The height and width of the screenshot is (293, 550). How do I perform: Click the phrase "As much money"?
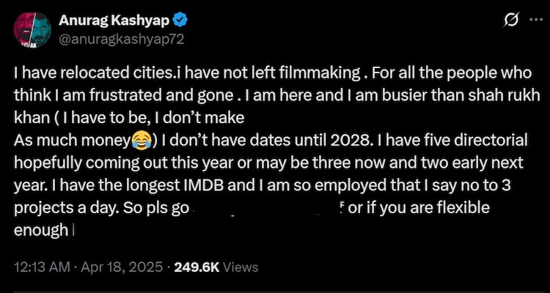70,138
